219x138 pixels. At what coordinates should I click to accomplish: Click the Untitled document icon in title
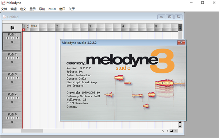pyautogui.click(x=4, y=17)
